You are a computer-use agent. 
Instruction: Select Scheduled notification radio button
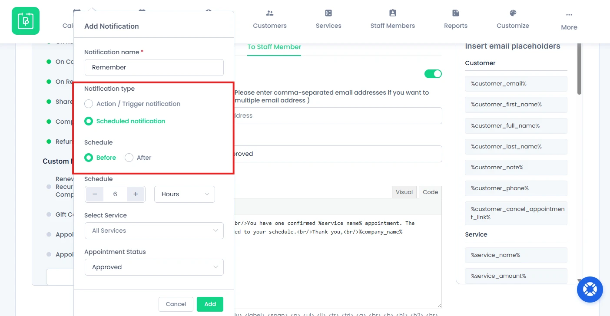(x=89, y=121)
